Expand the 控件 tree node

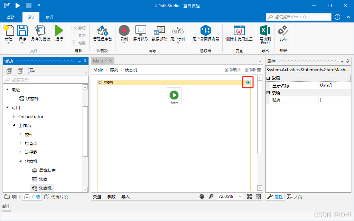click(20, 134)
